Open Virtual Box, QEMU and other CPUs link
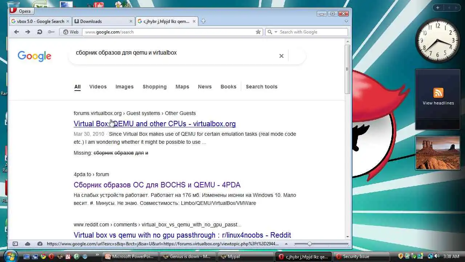 click(155, 124)
